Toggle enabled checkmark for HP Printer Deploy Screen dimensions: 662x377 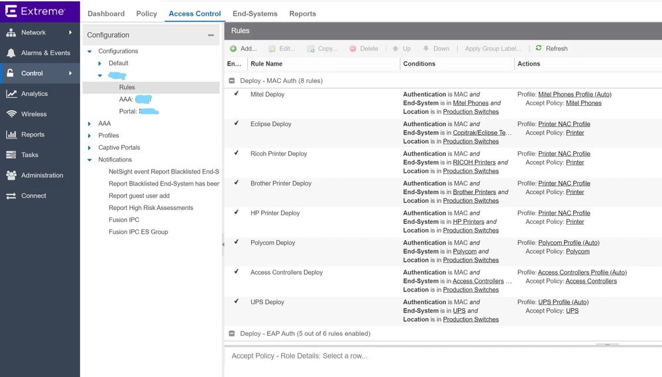[237, 213]
